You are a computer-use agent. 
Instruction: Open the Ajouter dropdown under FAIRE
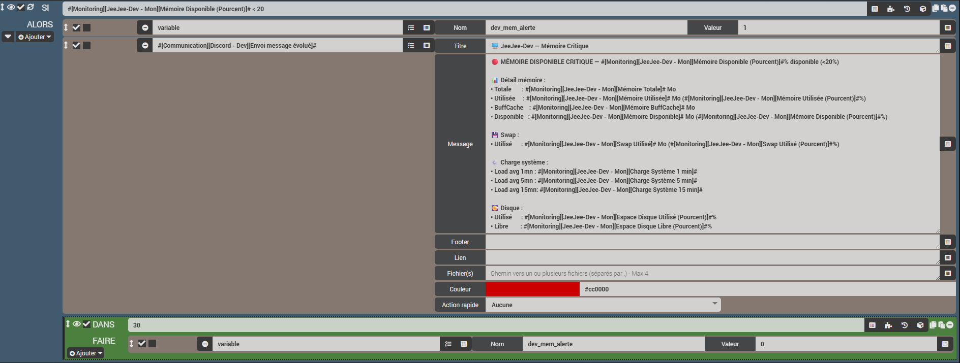point(86,353)
